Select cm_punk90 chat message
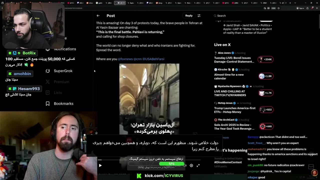This screenshot has width=320, height=180. pos(276,165)
